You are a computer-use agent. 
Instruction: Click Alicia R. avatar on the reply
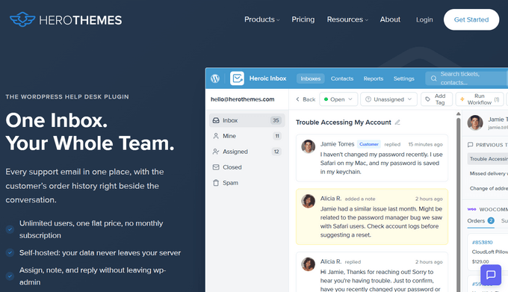[308, 264]
